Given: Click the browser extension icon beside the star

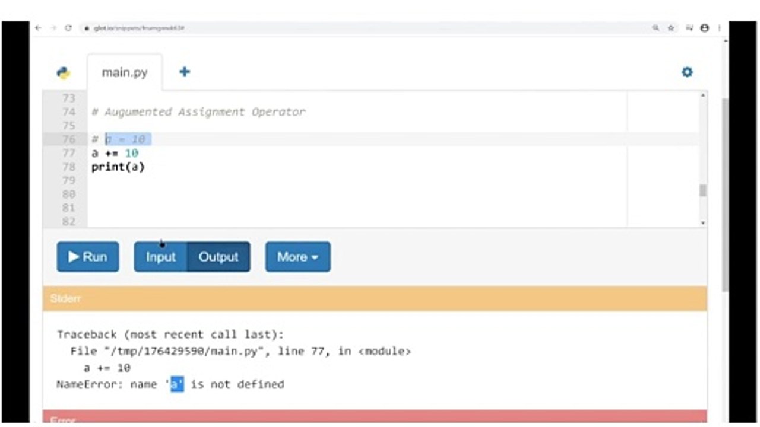Looking at the screenshot, I should coord(689,28).
